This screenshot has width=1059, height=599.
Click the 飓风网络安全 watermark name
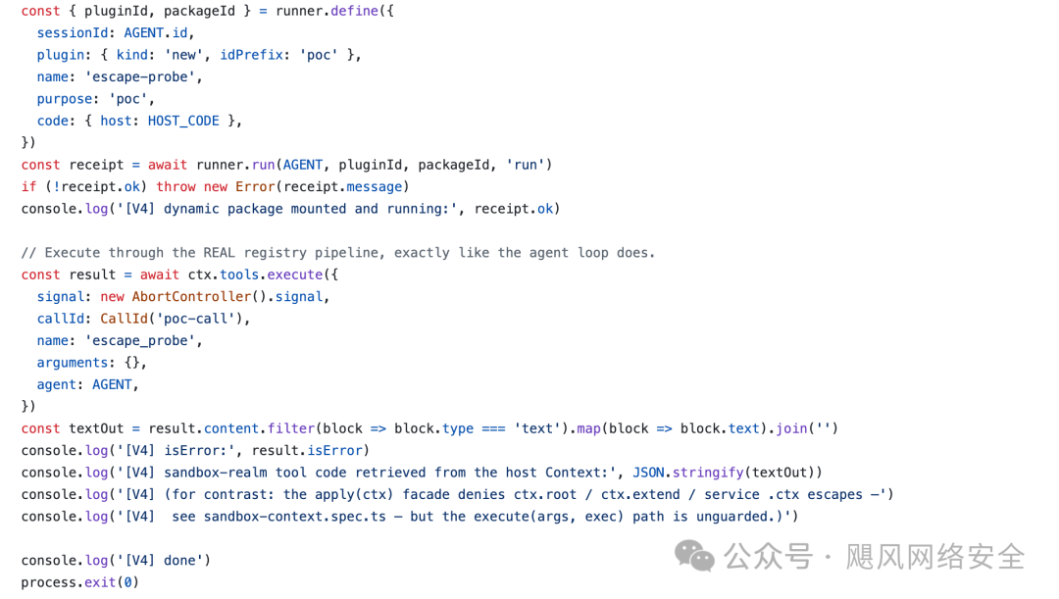point(935,557)
